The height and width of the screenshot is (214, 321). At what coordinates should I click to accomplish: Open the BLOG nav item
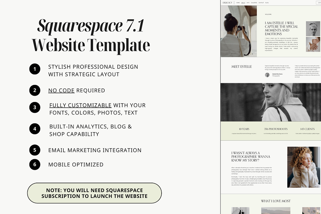click(x=267, y=3)
